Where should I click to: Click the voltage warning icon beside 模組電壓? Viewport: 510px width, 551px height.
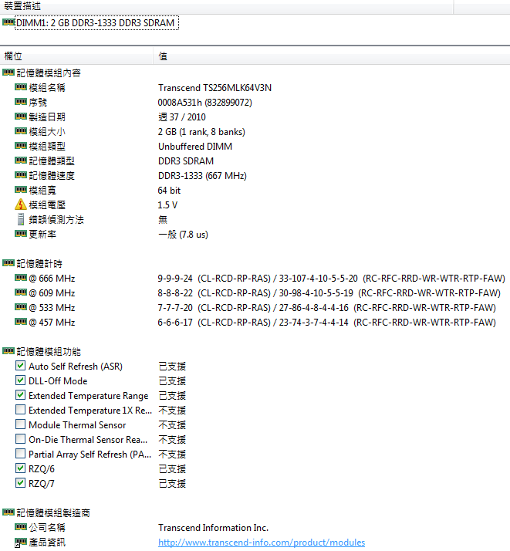click(x=21, y=205)
